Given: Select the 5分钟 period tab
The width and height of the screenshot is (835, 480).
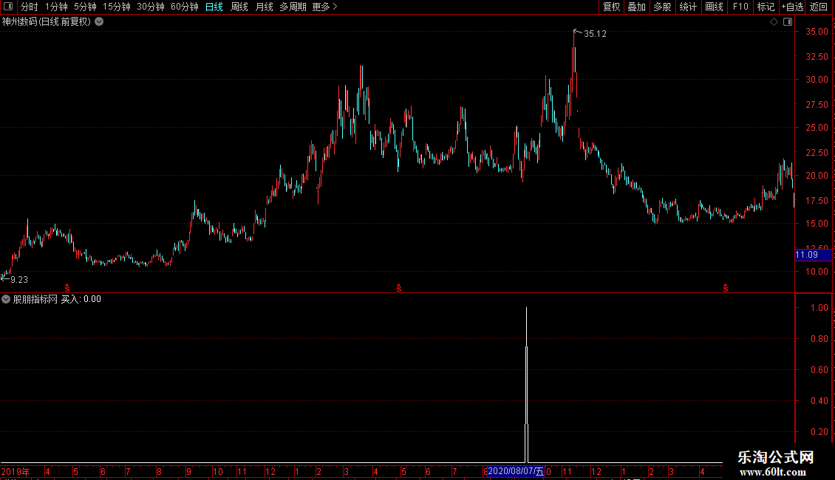Looking at the screenshot, I should point(85,7).
